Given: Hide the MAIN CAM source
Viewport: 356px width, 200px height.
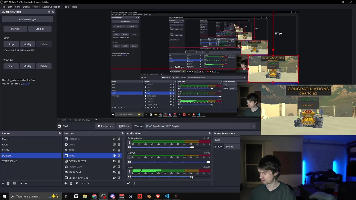Looking at the screenshot, I should (114, 172).
